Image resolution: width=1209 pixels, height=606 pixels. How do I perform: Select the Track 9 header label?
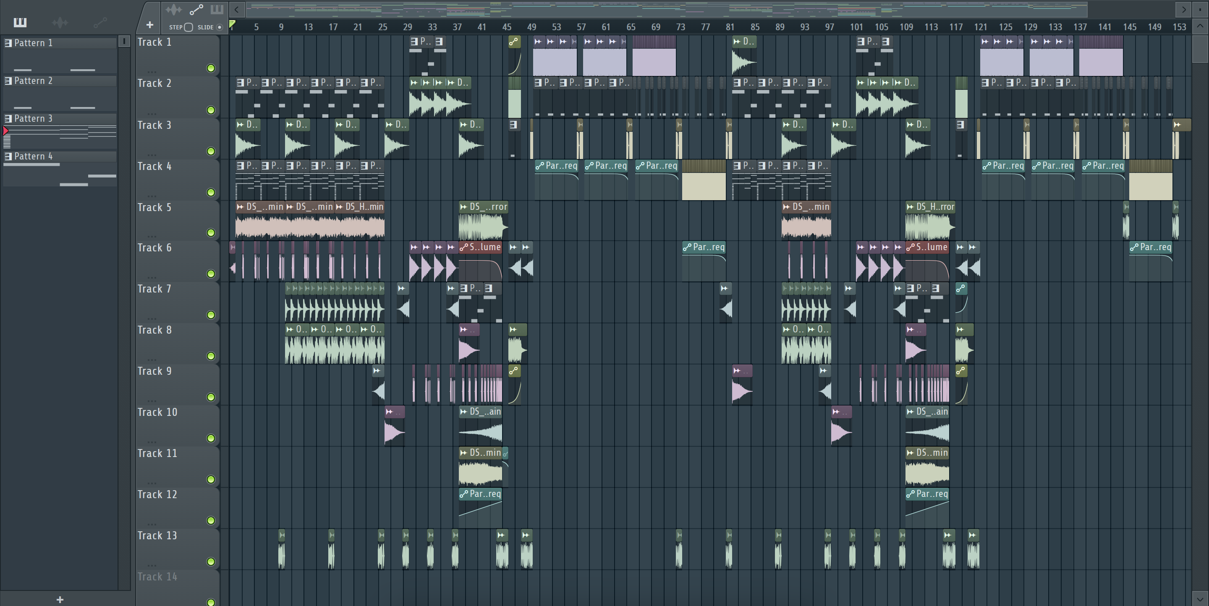(x=154, y=371)
